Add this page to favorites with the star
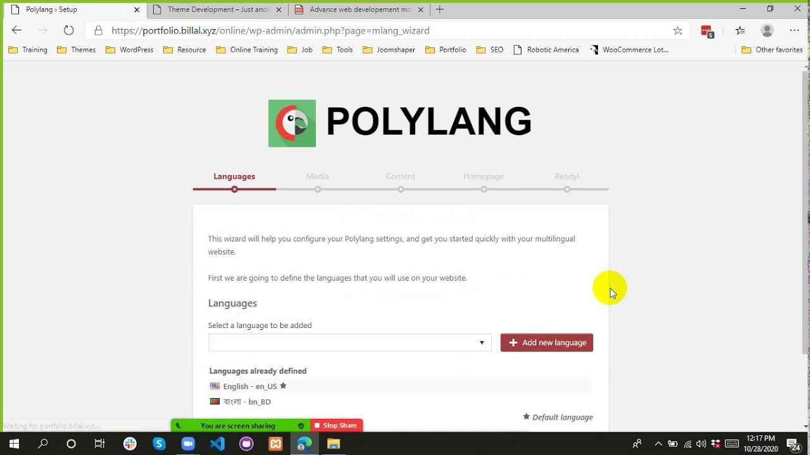Screen dimensions: 810x455 tap(678, 30)
